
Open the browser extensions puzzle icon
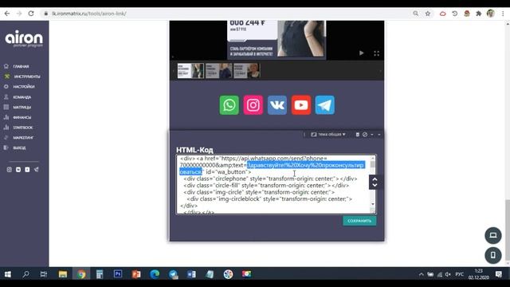[478, 14]
